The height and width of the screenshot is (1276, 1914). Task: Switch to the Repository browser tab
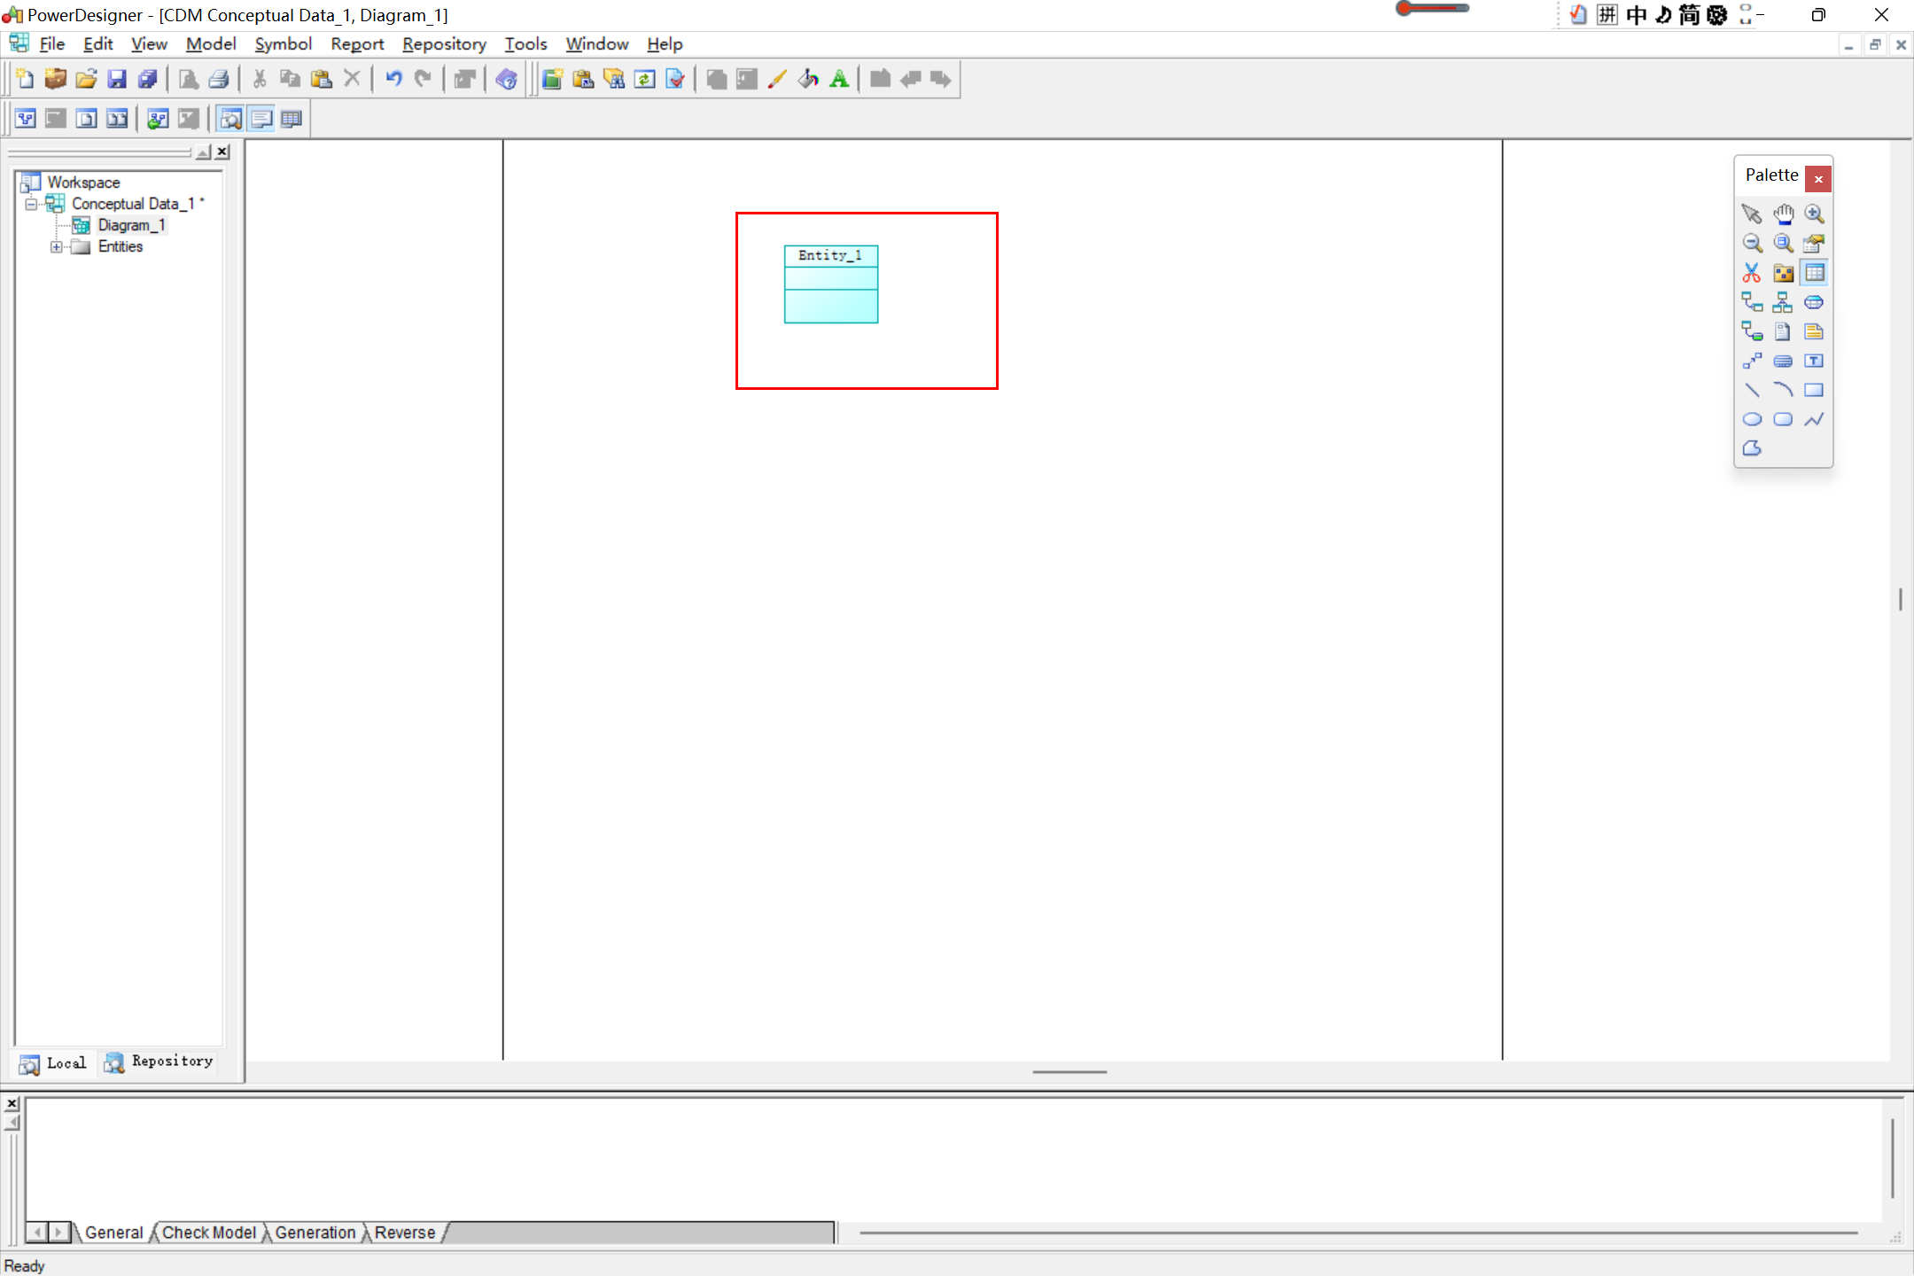tap(159, 1062)
